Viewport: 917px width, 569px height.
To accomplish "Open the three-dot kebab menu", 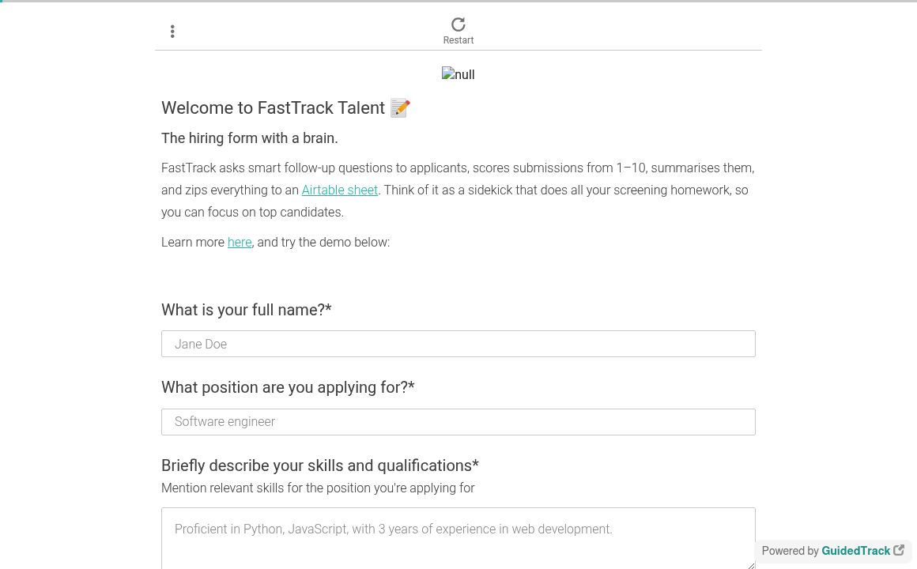I will (172, 32).
